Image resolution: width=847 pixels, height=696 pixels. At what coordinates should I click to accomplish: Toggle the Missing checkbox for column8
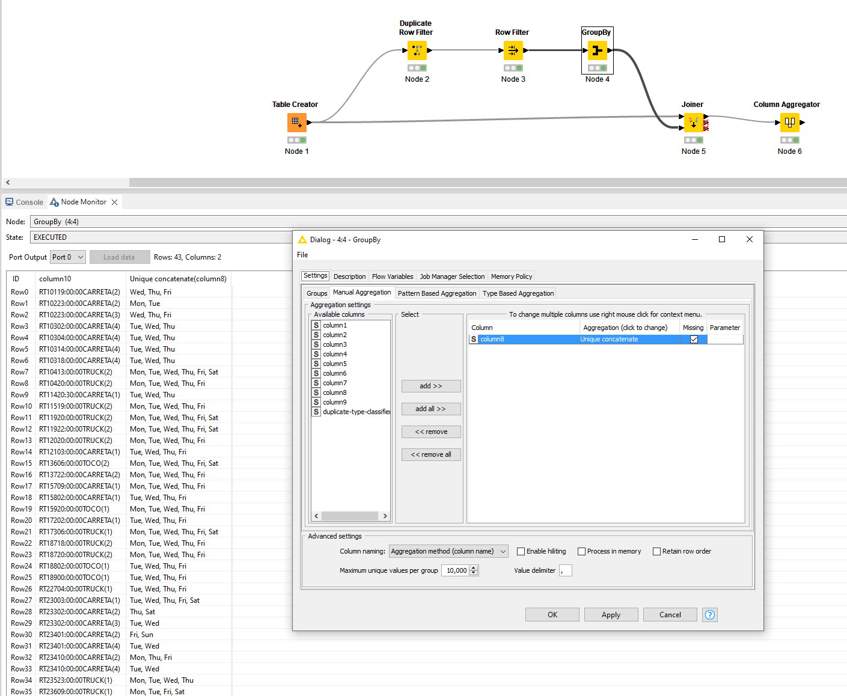click(x=694, y=339)
